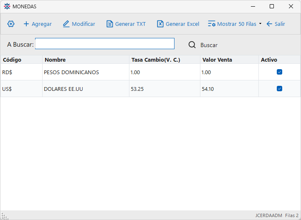Click the resize grip in status bar
The height and width of the screenshot is (220, 301).
pyautogui.click(x=5, y=216)
